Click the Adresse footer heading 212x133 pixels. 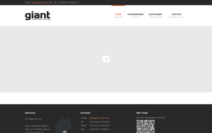coord(30,113)
